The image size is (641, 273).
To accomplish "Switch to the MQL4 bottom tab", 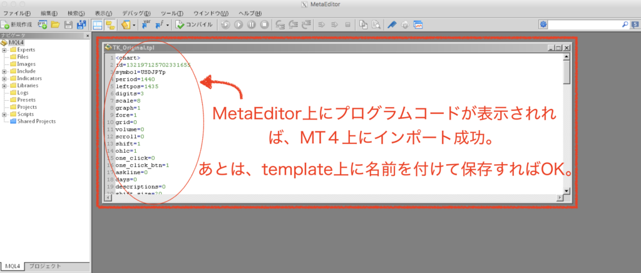I will [x=13, y=266].
